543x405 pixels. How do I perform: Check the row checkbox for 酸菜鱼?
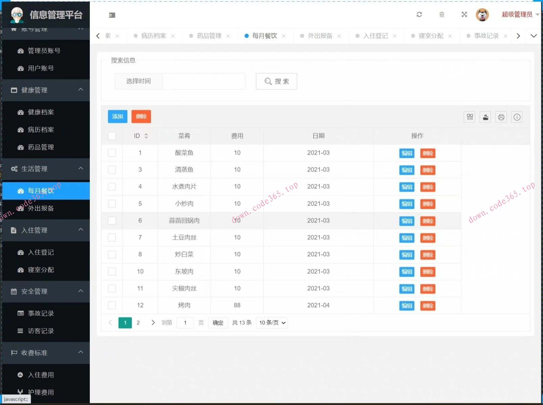pyautogui.click(x=112, y=153)
